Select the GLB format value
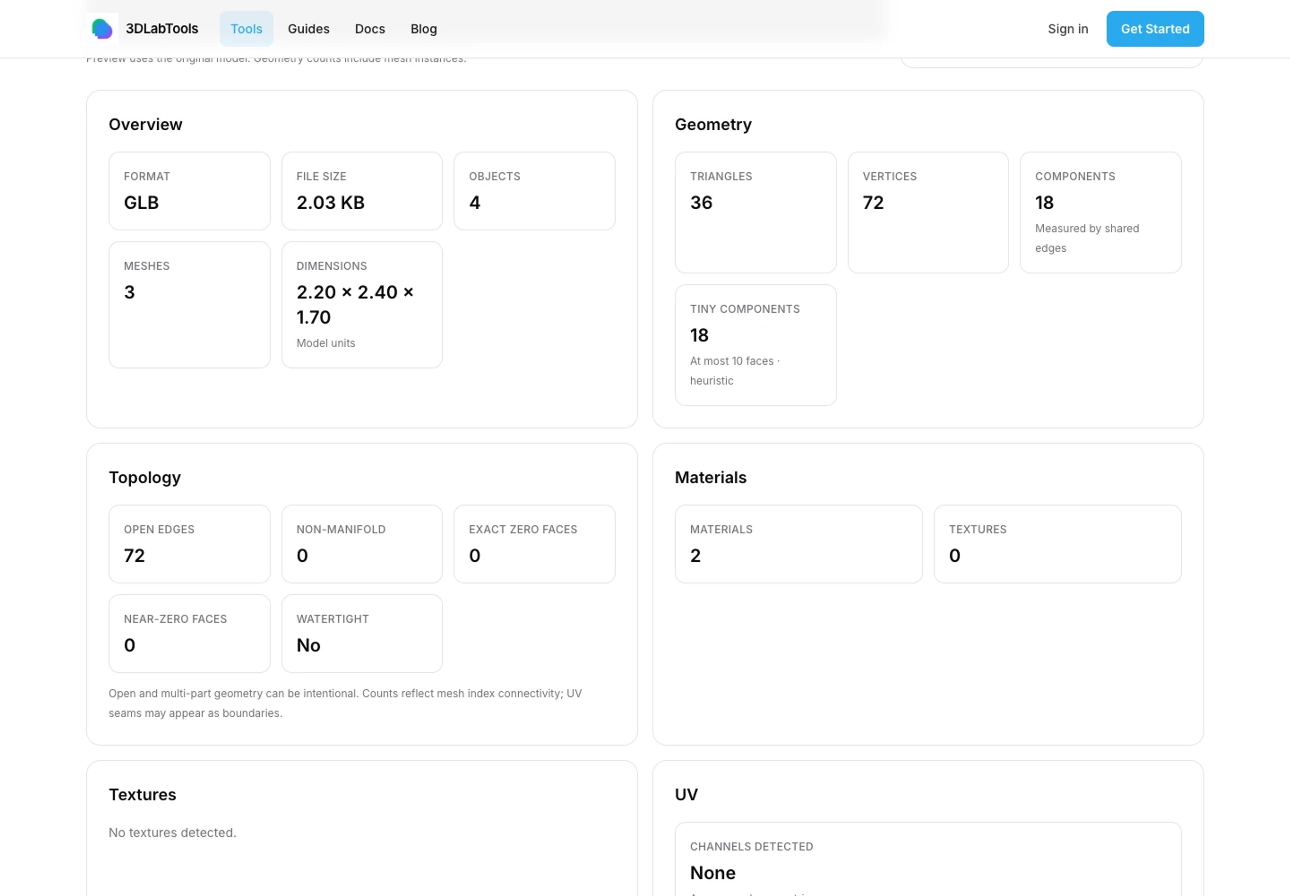The image size is (1290, 896). (x=141, y=203)
